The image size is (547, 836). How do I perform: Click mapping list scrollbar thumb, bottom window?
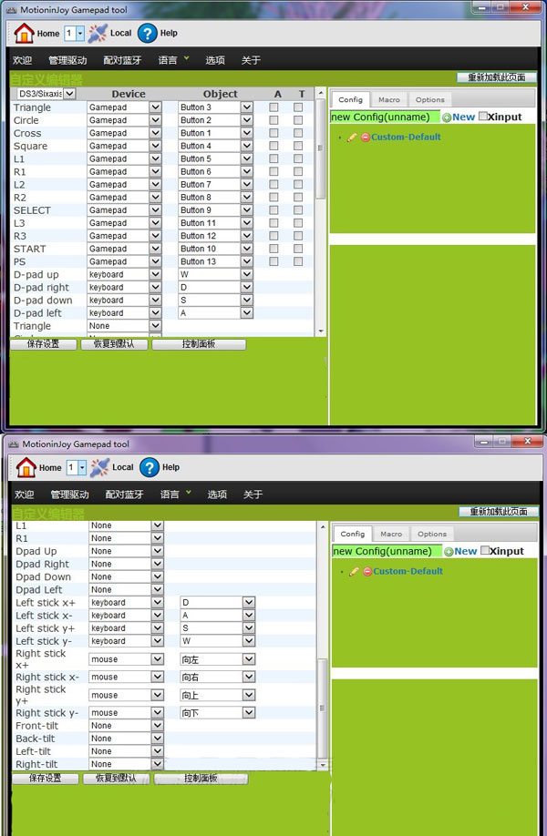click(323, 708)
